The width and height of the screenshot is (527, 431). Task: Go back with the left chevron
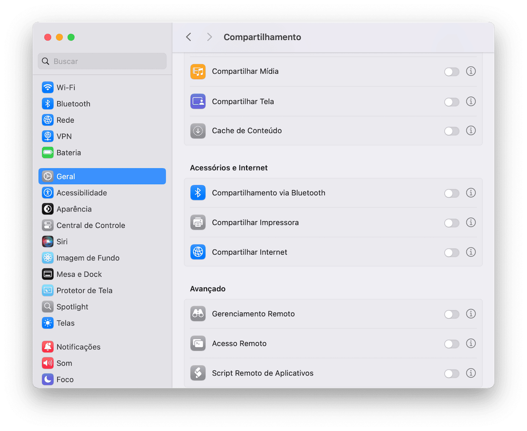point(189,37)
